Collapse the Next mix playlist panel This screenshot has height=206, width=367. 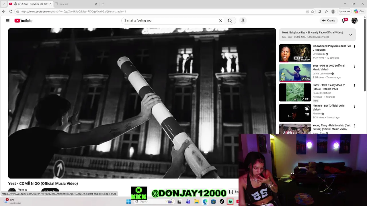pos(350,35)
